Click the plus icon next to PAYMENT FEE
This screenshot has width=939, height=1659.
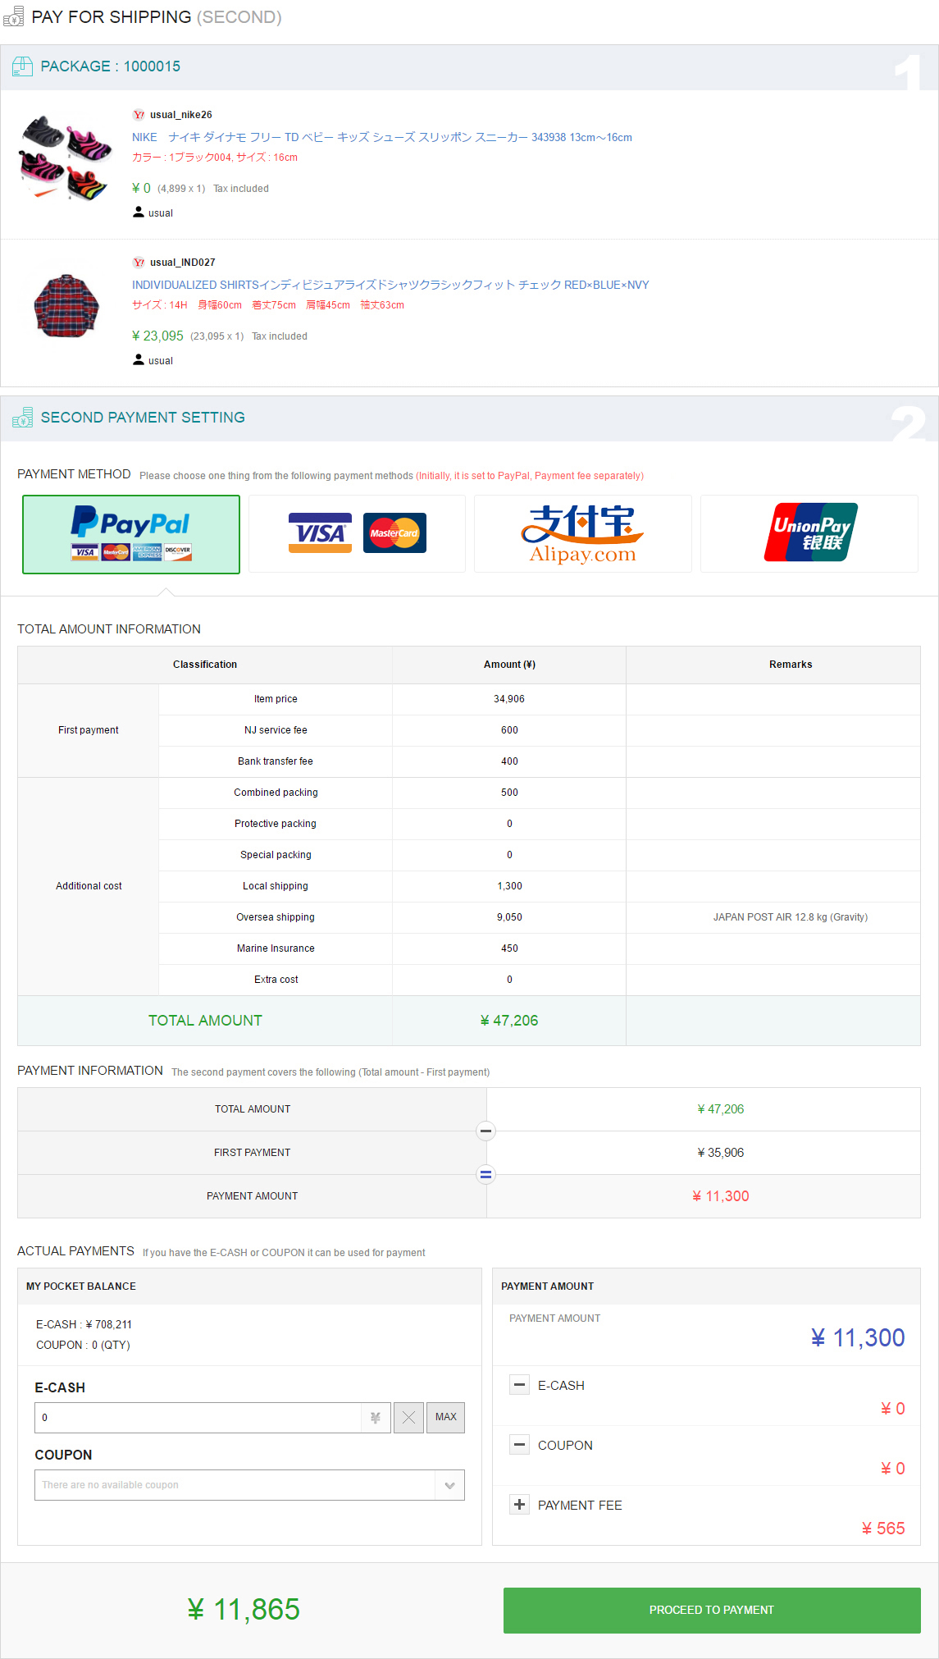coord(519,1505)
